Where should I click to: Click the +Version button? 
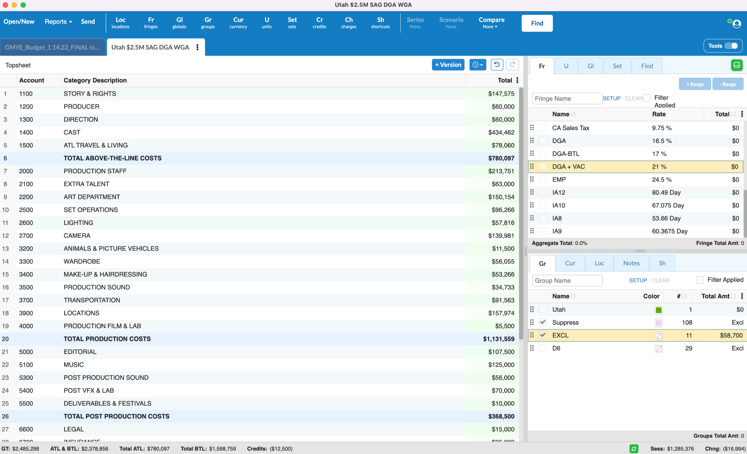click(448, 65)
